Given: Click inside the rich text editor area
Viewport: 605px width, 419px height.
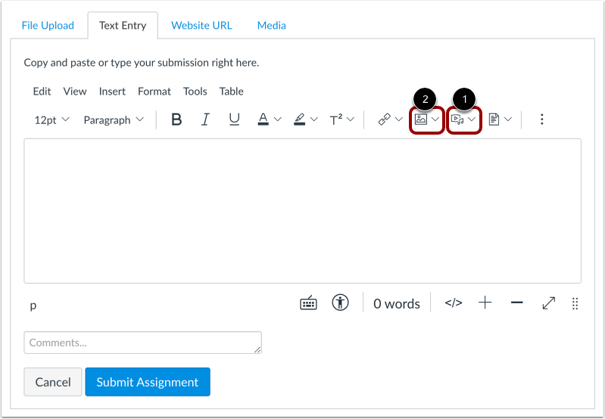Looking at the screenshot, I should point(303,211).
